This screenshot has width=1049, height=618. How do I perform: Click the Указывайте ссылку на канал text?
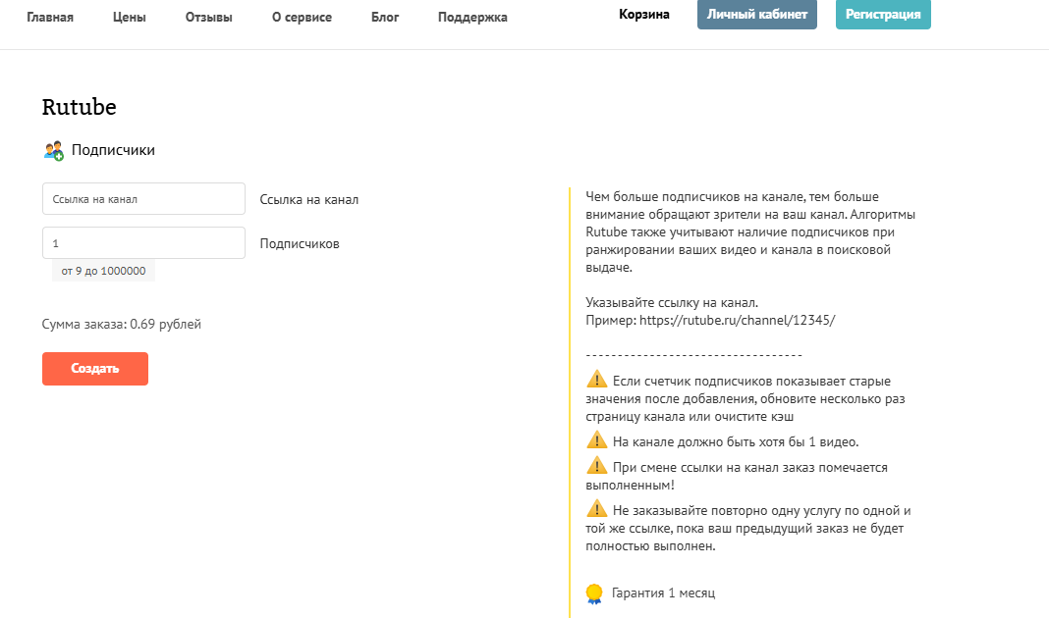click(672, 303)
